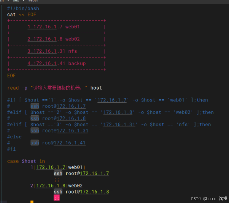Click the 'cat' command keyword
Screen dimensions: 229x203
(11, 15)
